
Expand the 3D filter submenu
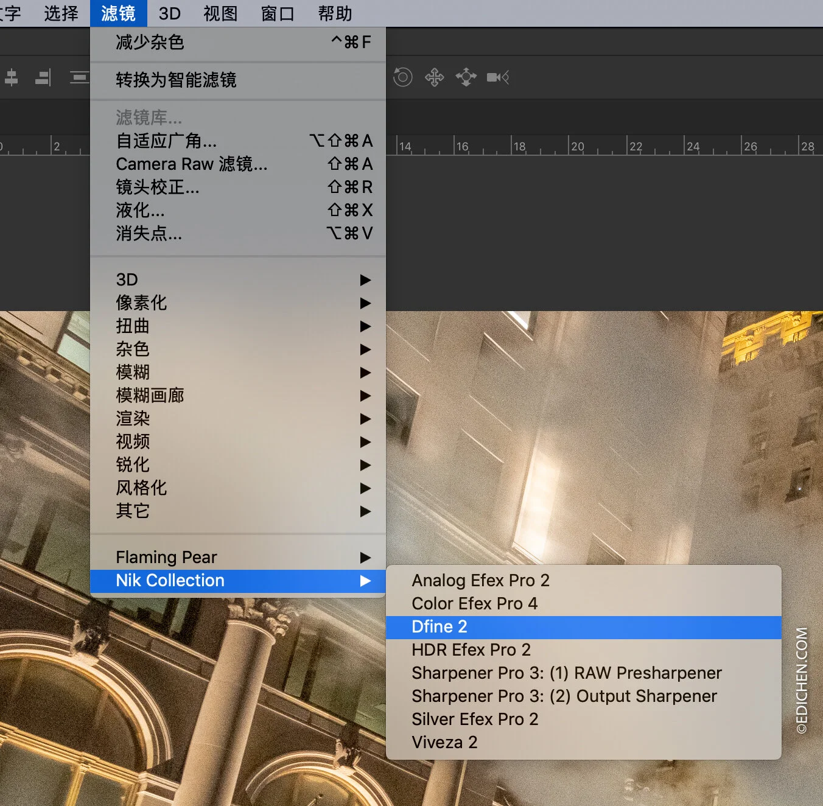(238, 279)
